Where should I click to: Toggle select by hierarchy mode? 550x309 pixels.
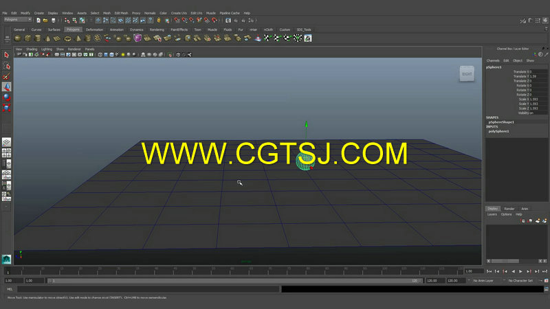tap(67, 21)
